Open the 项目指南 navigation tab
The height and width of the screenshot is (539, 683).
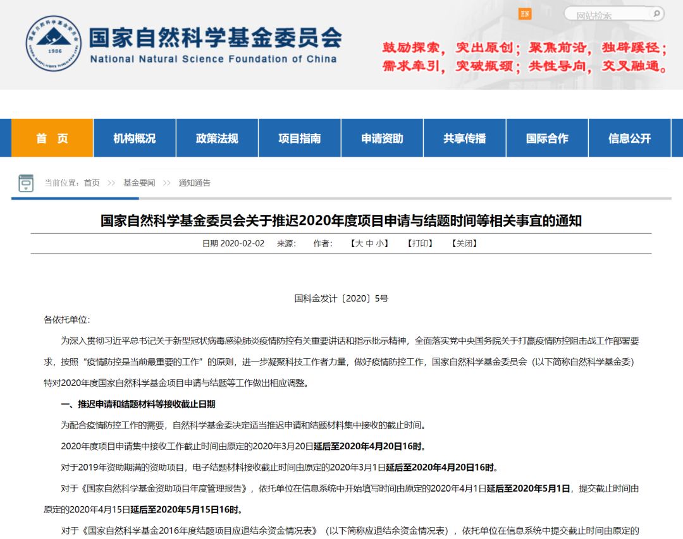click(300, 138)
